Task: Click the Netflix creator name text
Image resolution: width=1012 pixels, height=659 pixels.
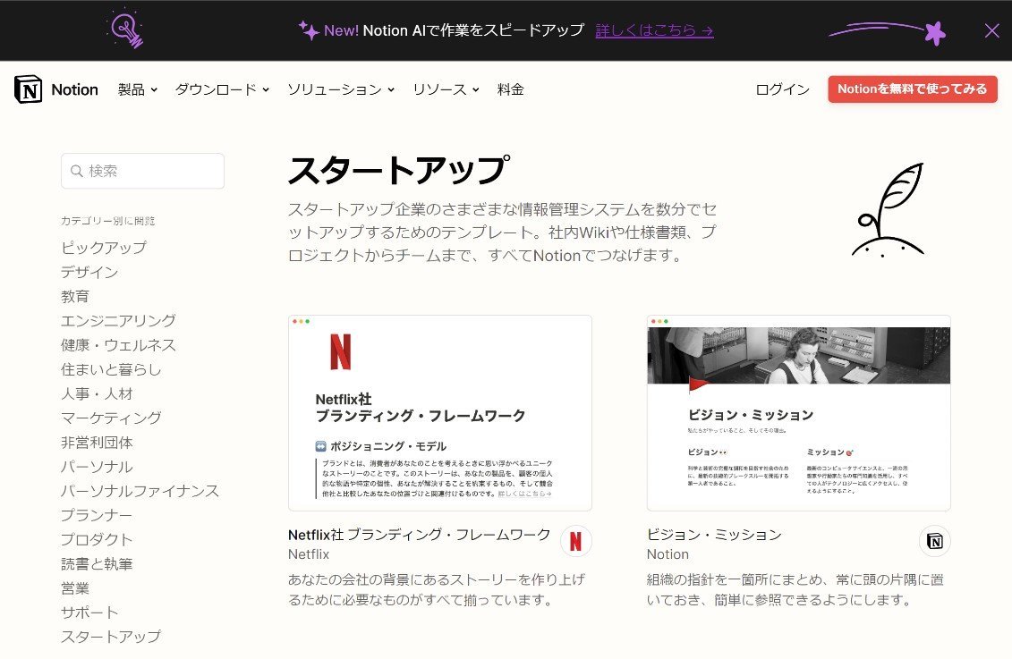Action: (x=309, y=554)
